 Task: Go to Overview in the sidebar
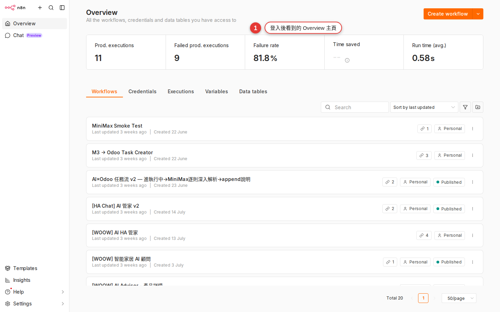coord(34,24)
